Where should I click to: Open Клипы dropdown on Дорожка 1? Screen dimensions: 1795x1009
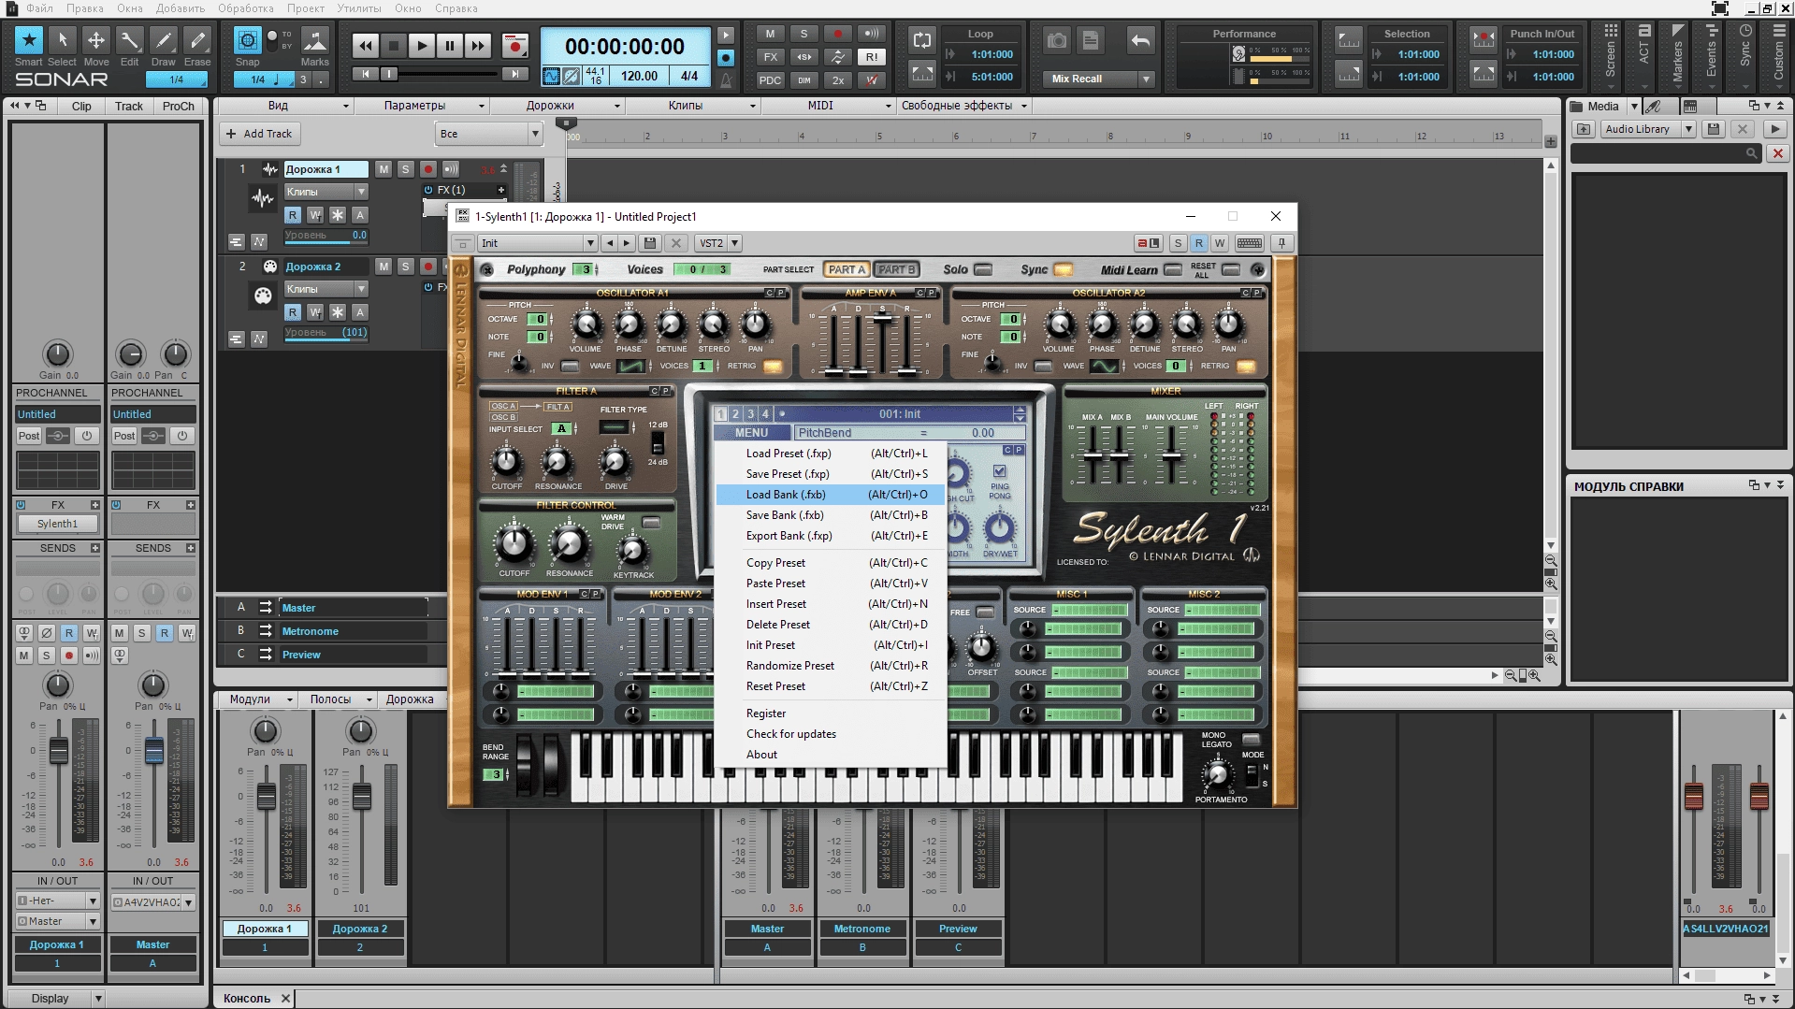326,192
